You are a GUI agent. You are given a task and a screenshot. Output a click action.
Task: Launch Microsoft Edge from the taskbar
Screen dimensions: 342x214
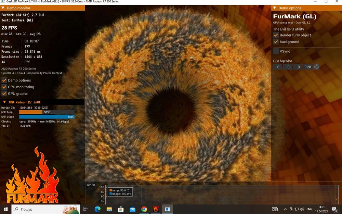click(x=97, y=209)
